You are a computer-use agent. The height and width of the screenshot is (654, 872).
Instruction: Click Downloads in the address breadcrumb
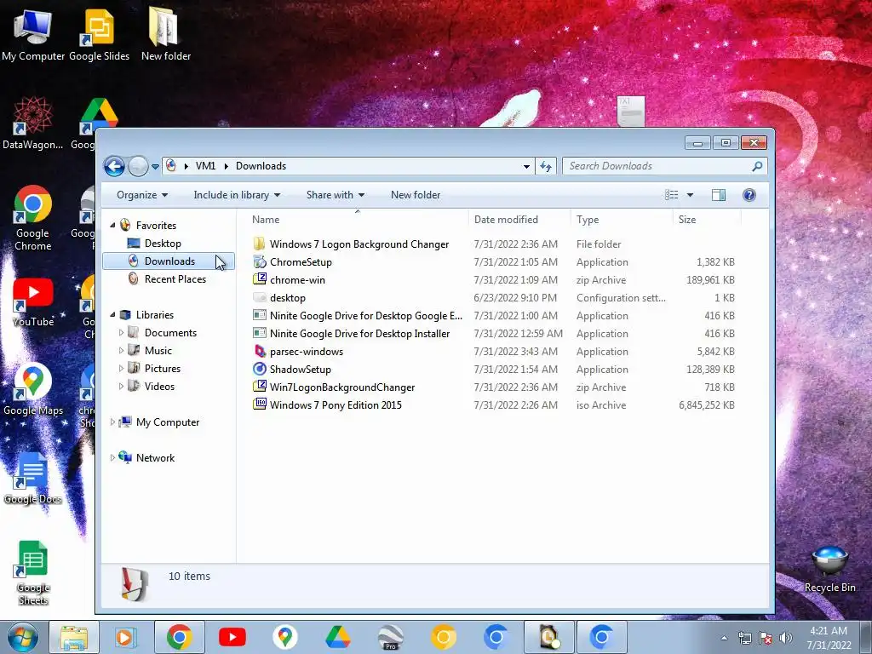click(261, 166)
